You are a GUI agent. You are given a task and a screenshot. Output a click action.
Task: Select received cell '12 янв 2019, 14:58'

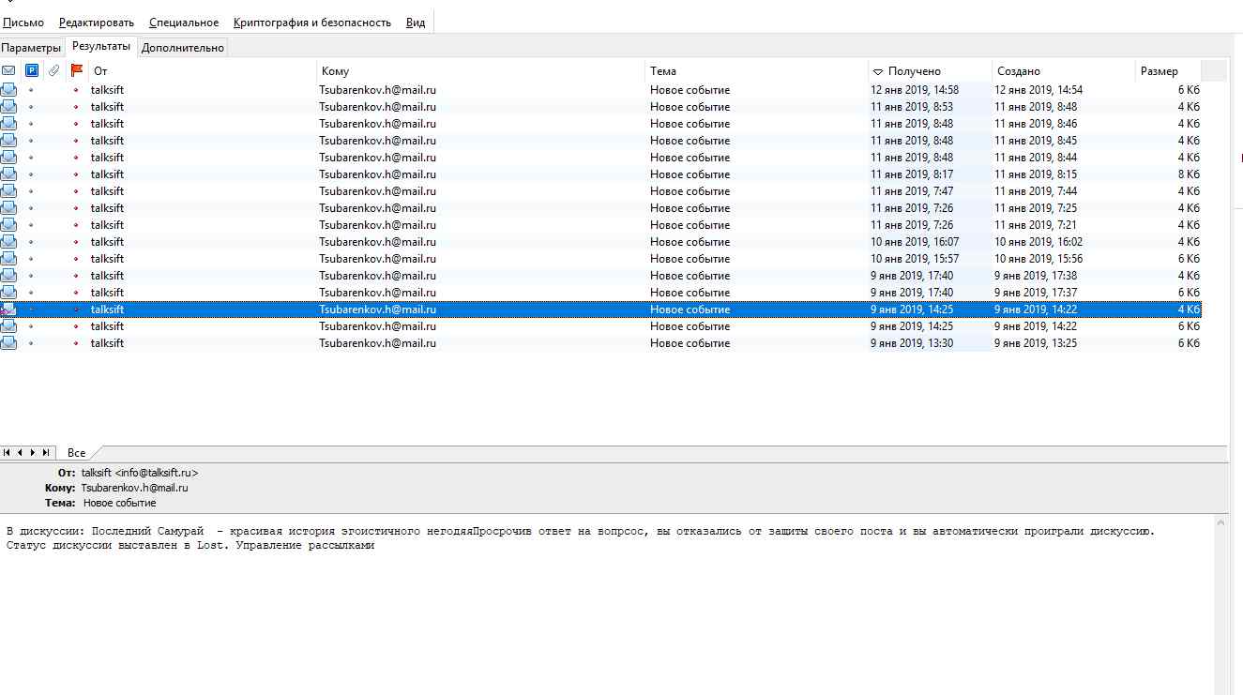915,90
